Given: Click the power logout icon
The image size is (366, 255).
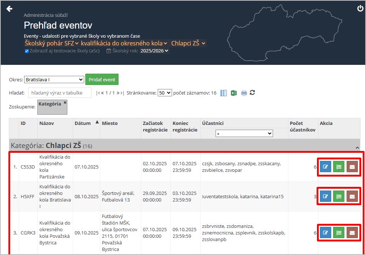Looking at the screenshot, I should (x=360, y=9).
